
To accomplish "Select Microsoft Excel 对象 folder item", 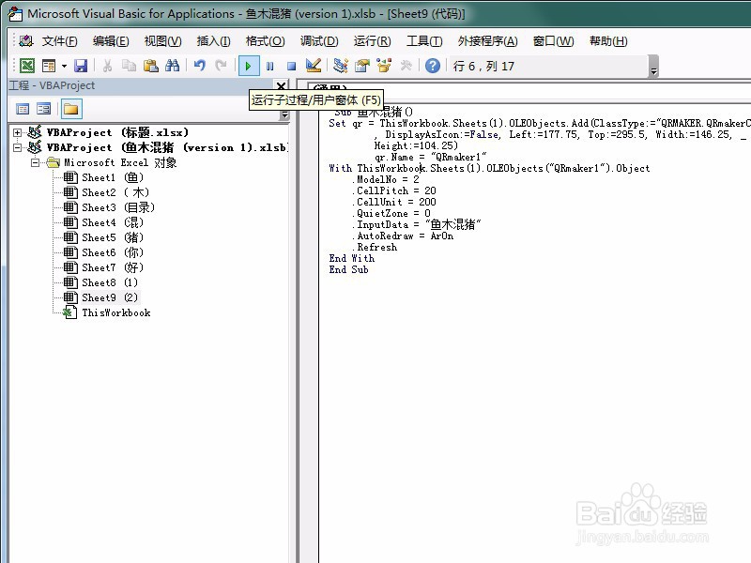I will click(120, 162).
